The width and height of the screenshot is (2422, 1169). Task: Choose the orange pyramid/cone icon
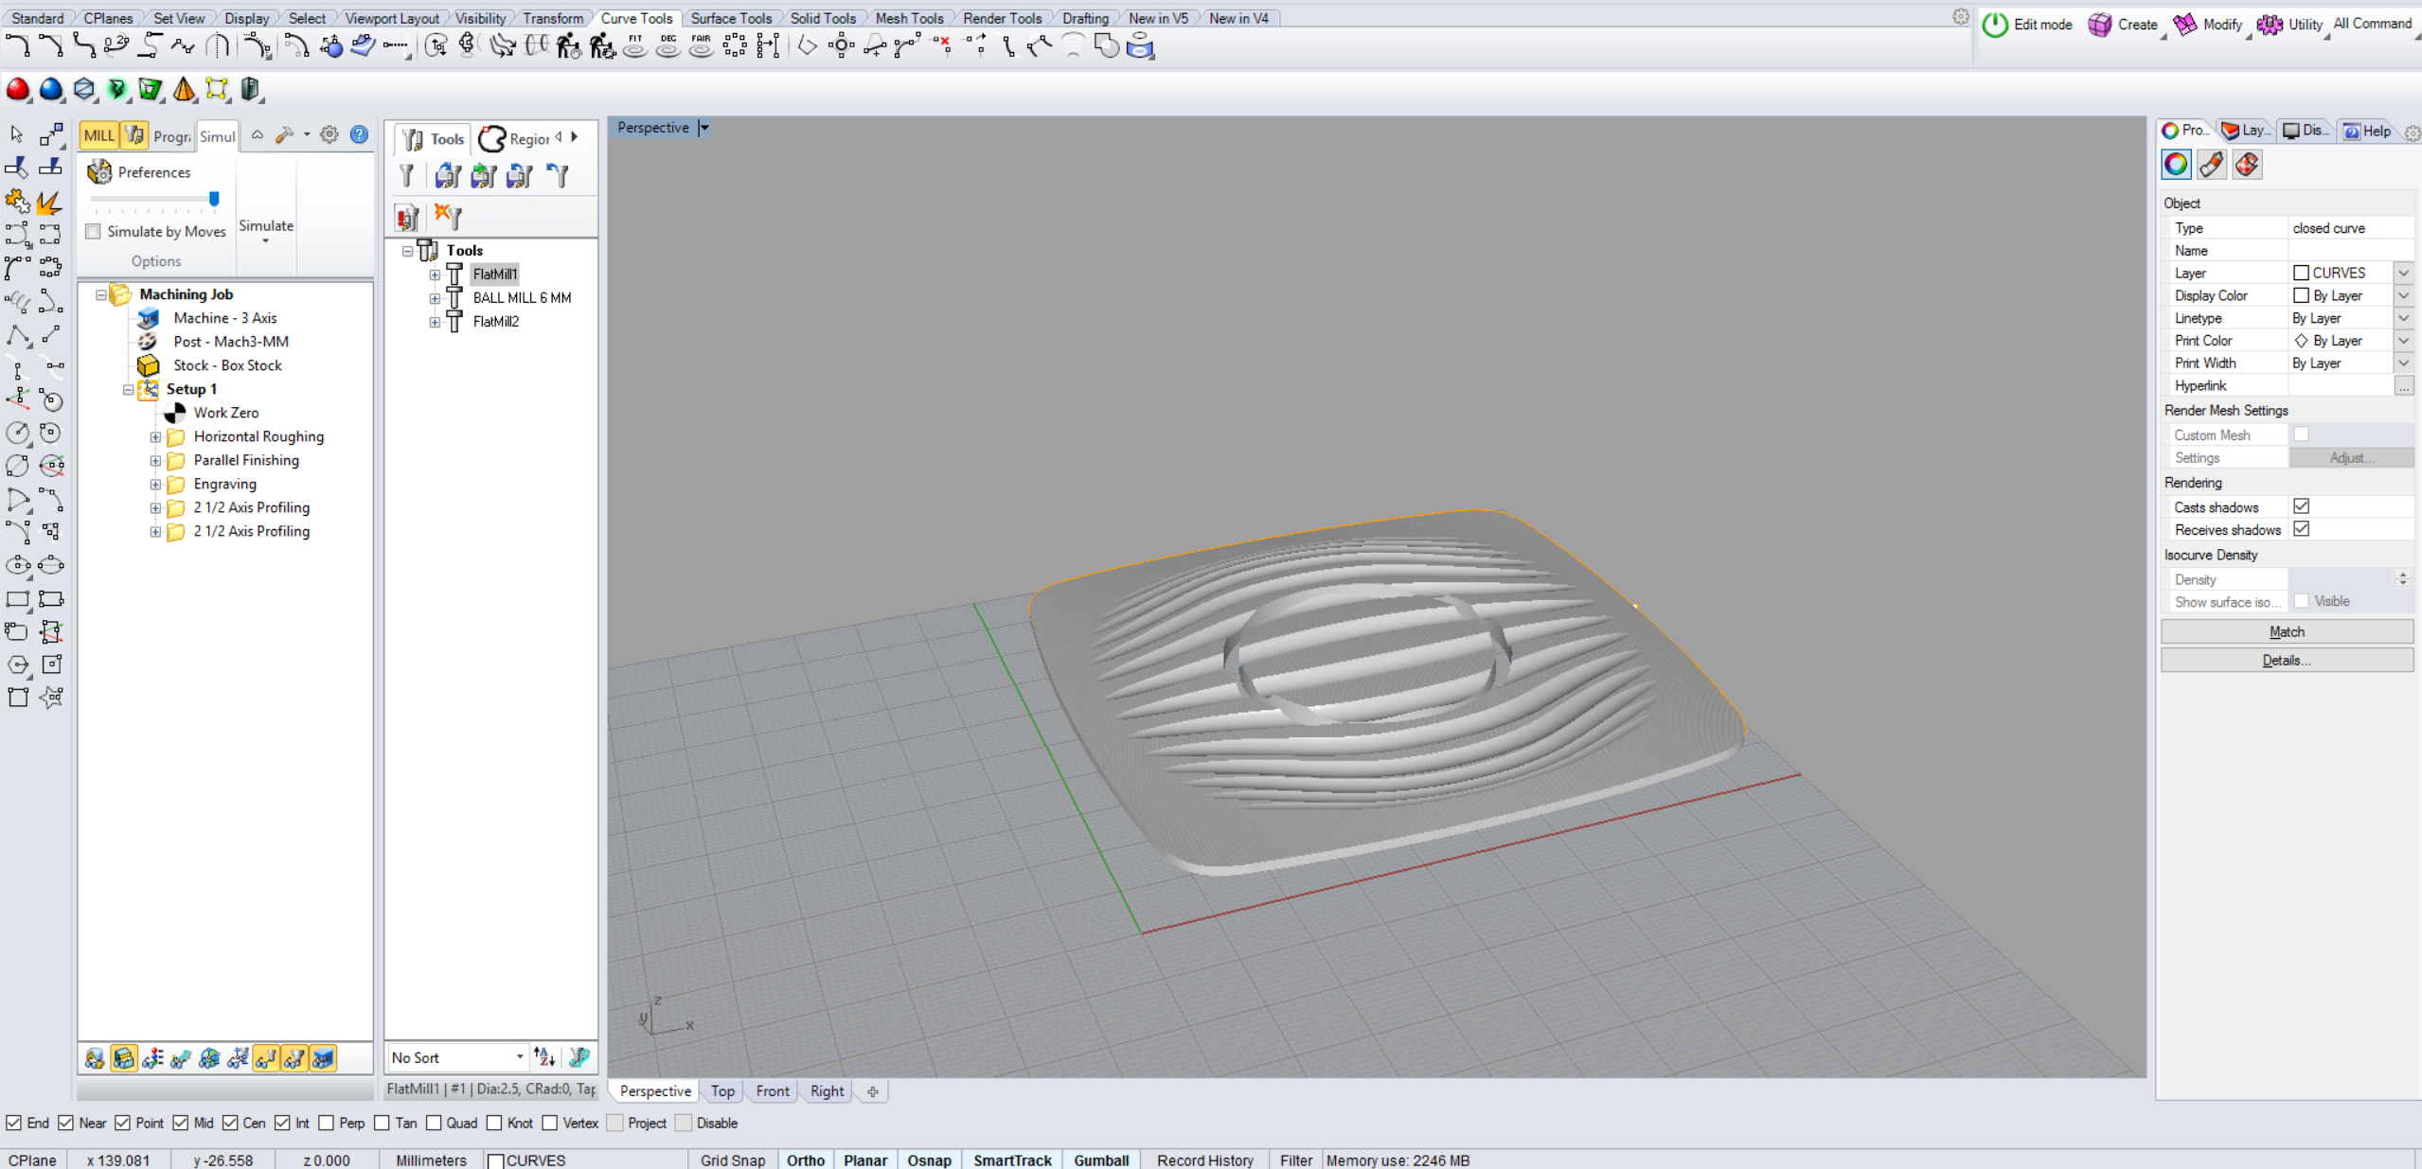pyautogui.click(x=184, y=89)
